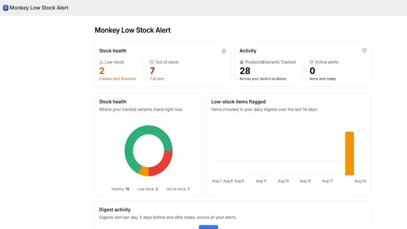Click '7 at zero' text
The height and width of the screenshot is (229, 407).
pos(157,79)
